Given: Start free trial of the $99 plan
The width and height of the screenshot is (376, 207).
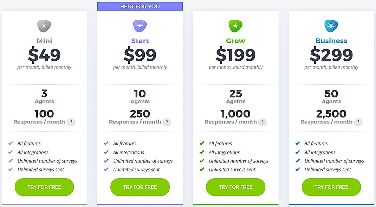Looking at the screenshot, I should tap(140, 187).
